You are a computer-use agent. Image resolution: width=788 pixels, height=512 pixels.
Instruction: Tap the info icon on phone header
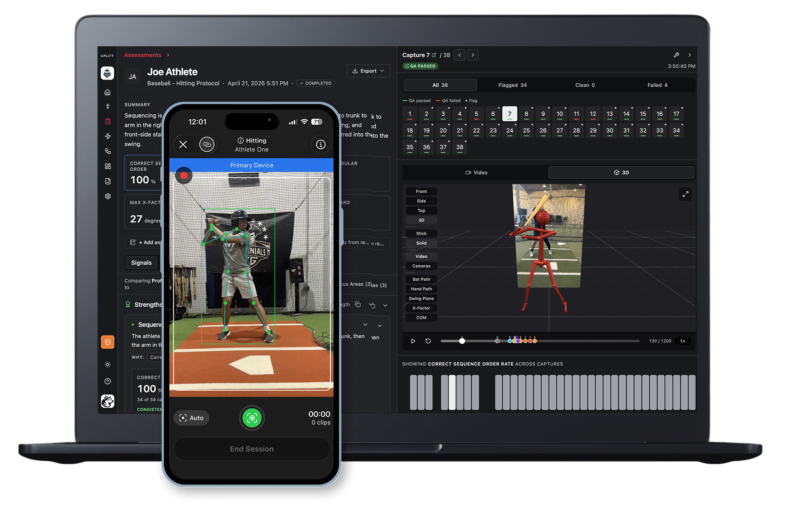321,145
